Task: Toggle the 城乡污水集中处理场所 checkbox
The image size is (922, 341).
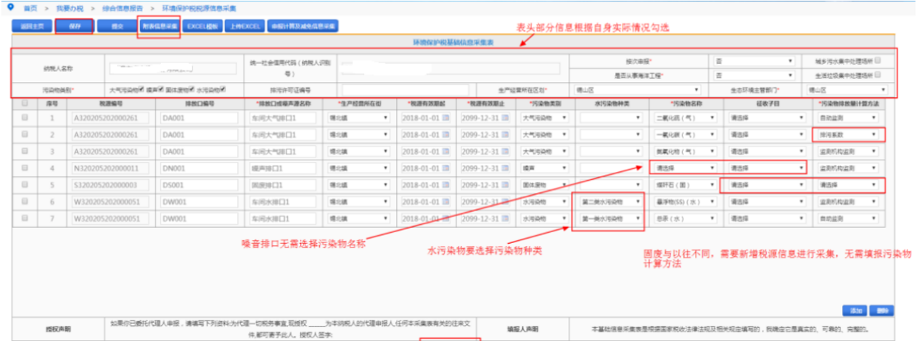Action: click(878, 60)
